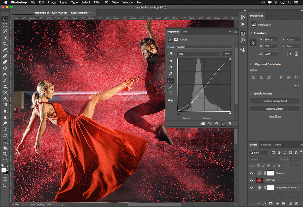Open the fx layer styles menu
Screen dimensions: 303x207
[264, 204]
